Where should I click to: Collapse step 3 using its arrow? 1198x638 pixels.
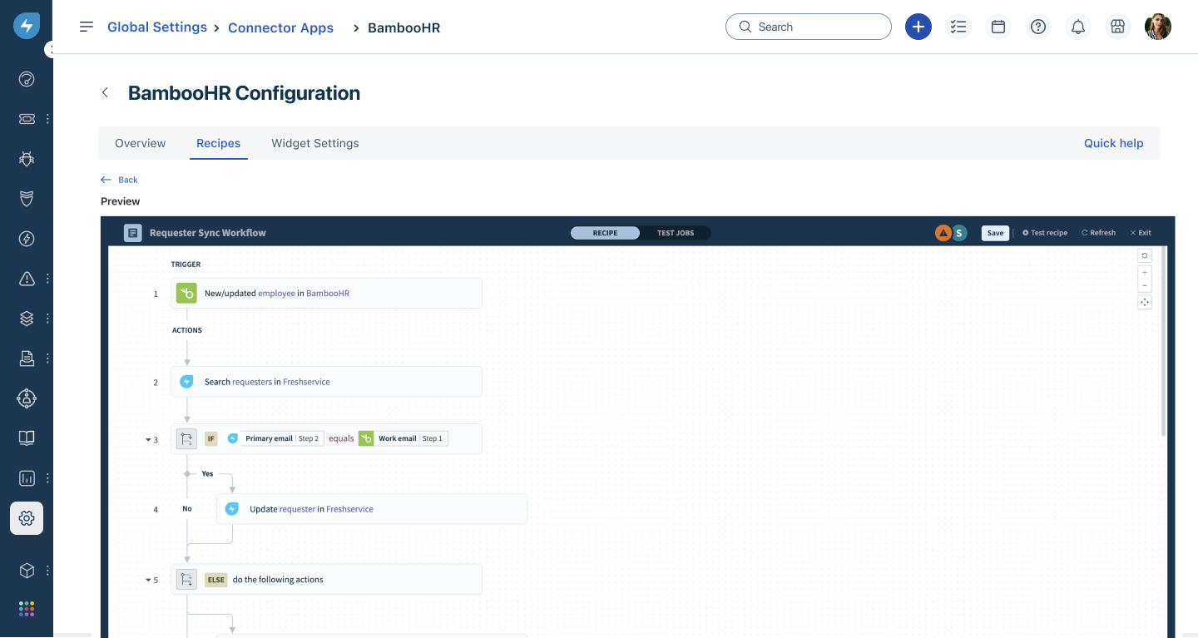pos(148,439)
